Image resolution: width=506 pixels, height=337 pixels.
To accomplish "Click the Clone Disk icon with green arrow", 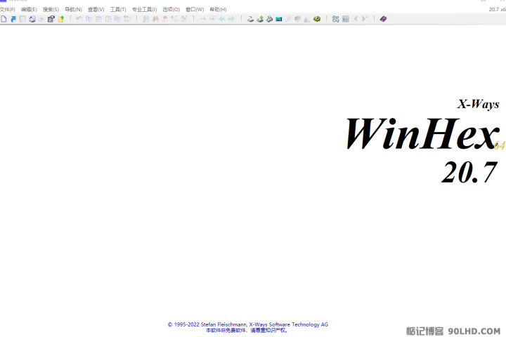I will coord(260,19).
